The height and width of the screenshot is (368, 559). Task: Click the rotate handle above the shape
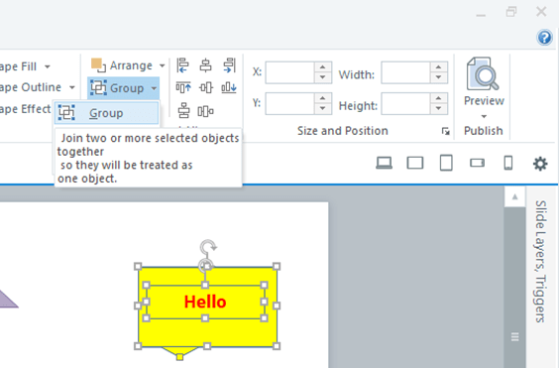coord(208,247)
